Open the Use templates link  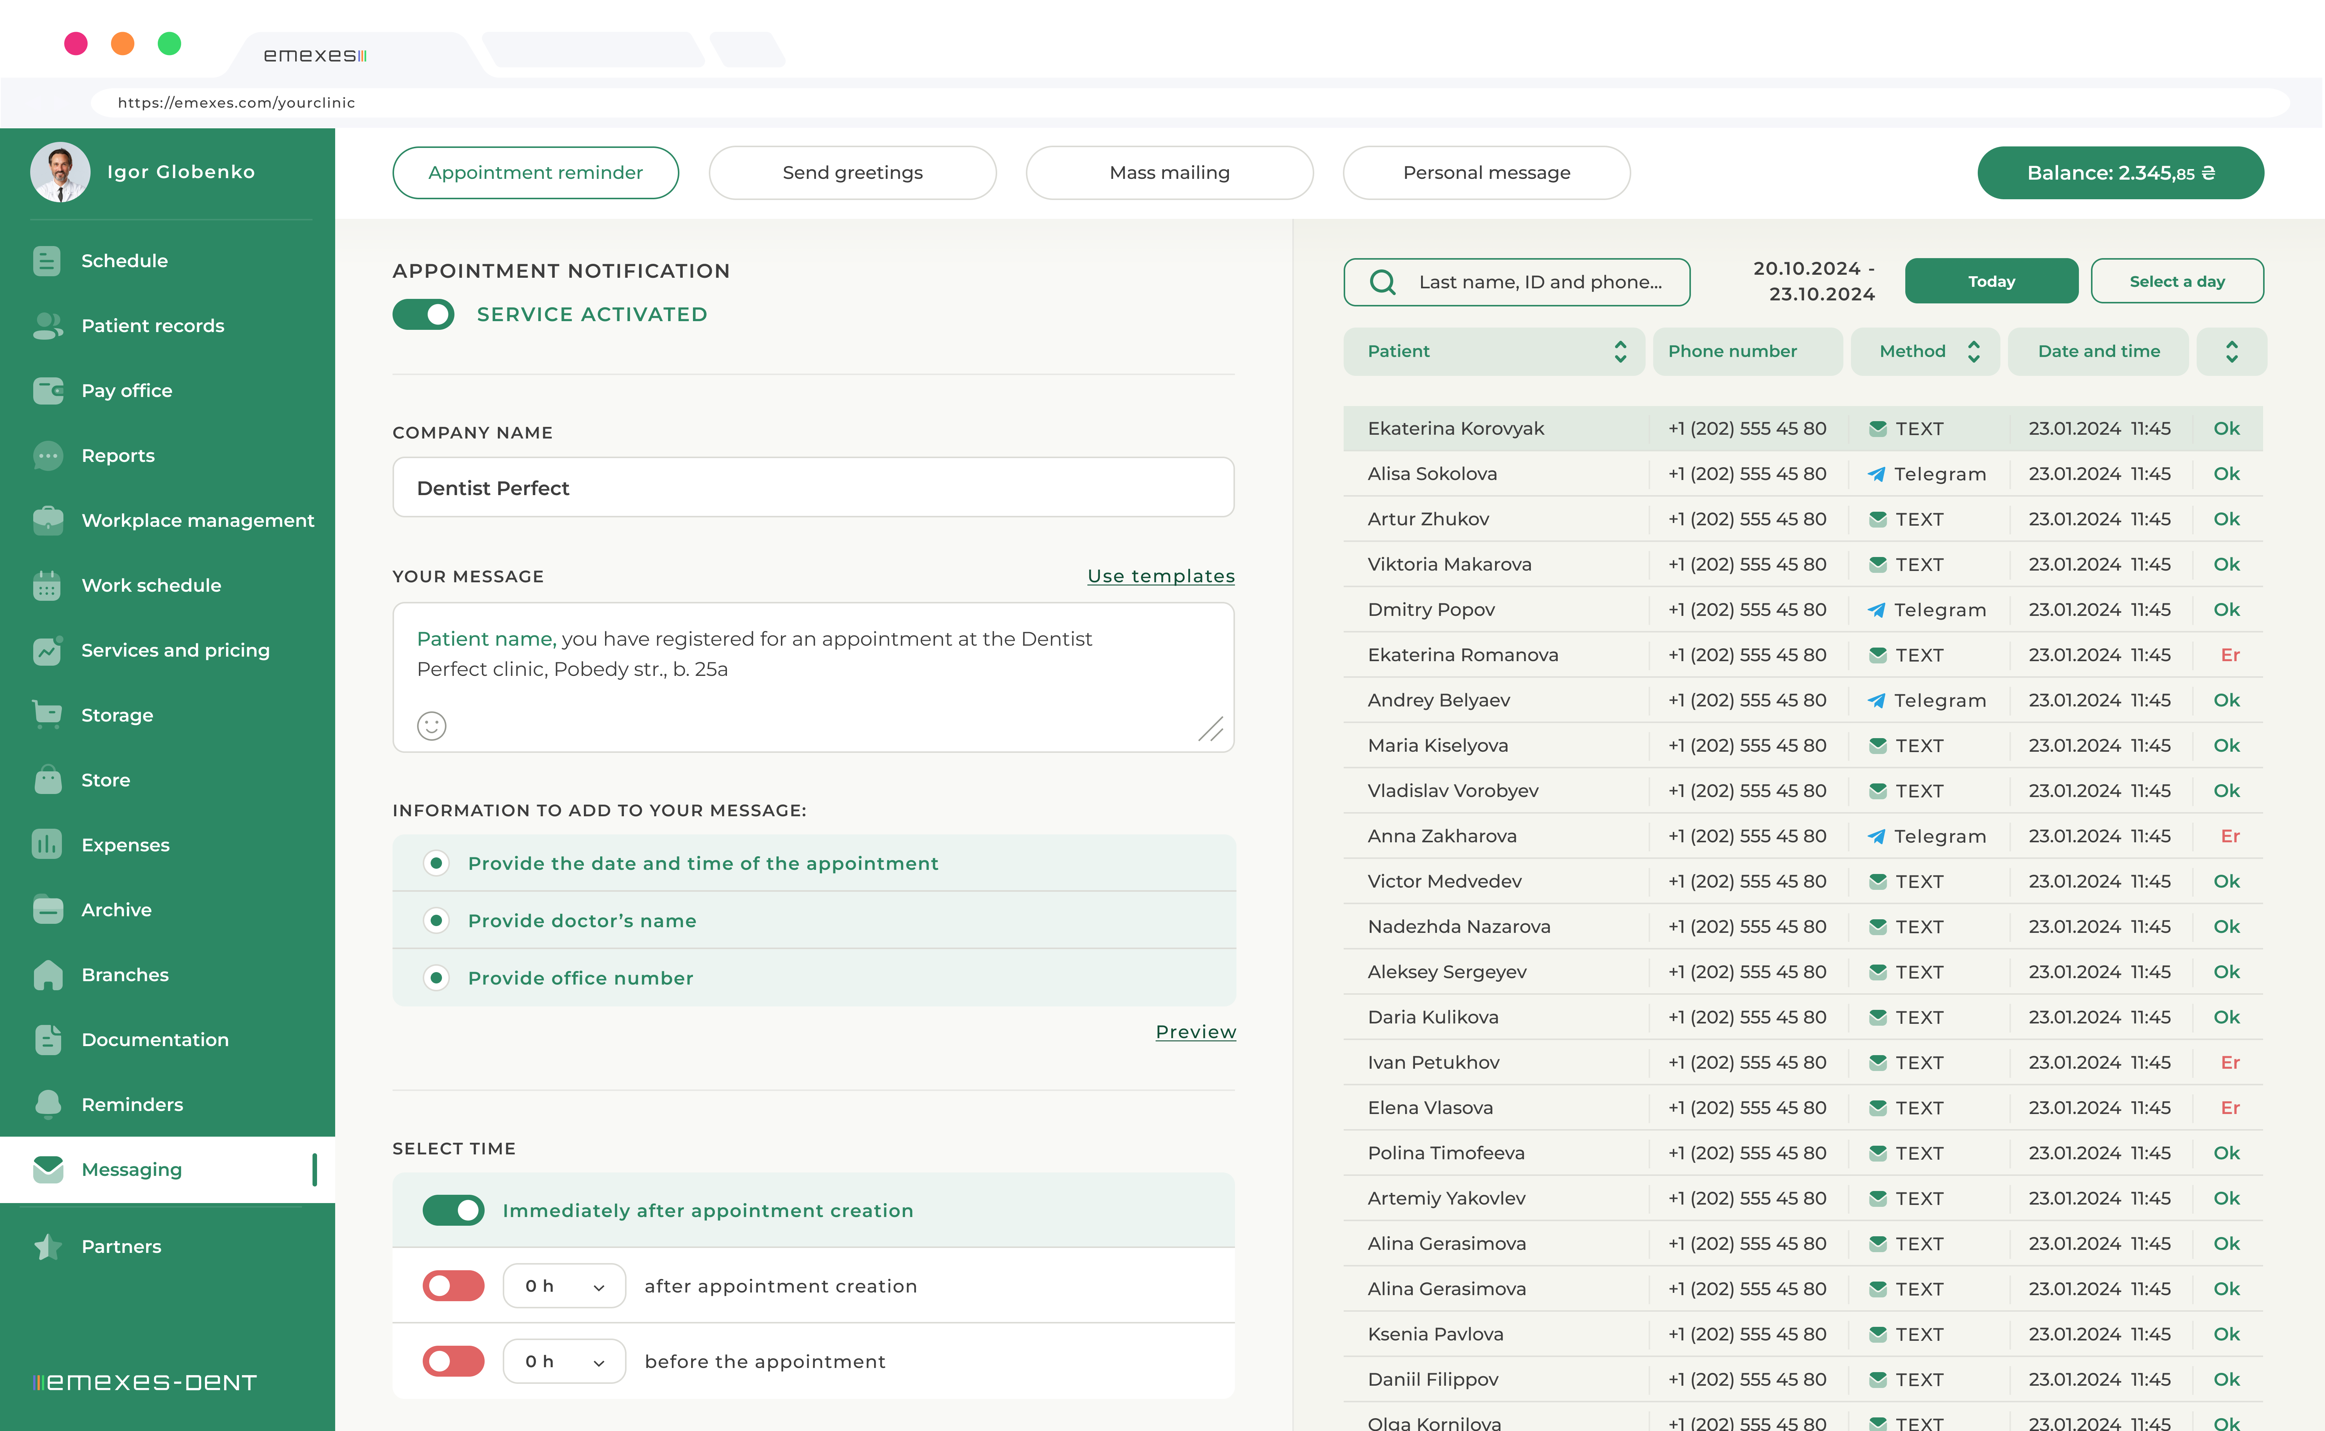pos(1161,575)
